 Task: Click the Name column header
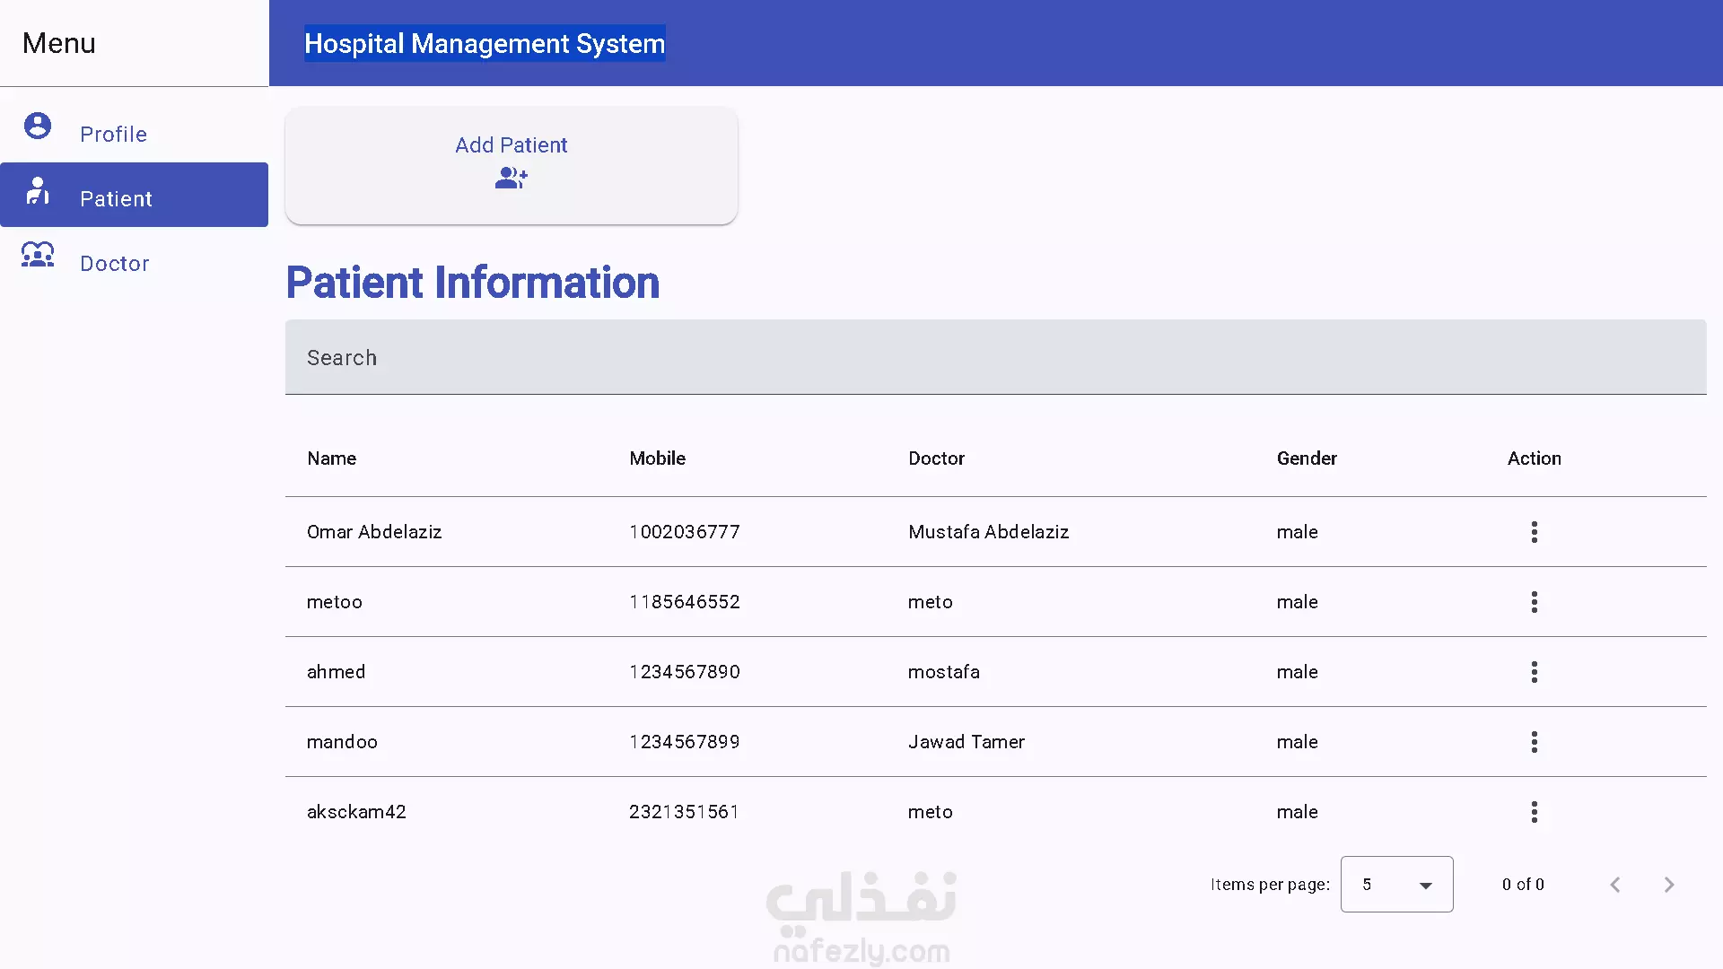(x=332, y=458)
